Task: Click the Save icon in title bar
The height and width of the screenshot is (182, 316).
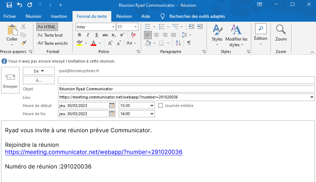Action: 9,5
